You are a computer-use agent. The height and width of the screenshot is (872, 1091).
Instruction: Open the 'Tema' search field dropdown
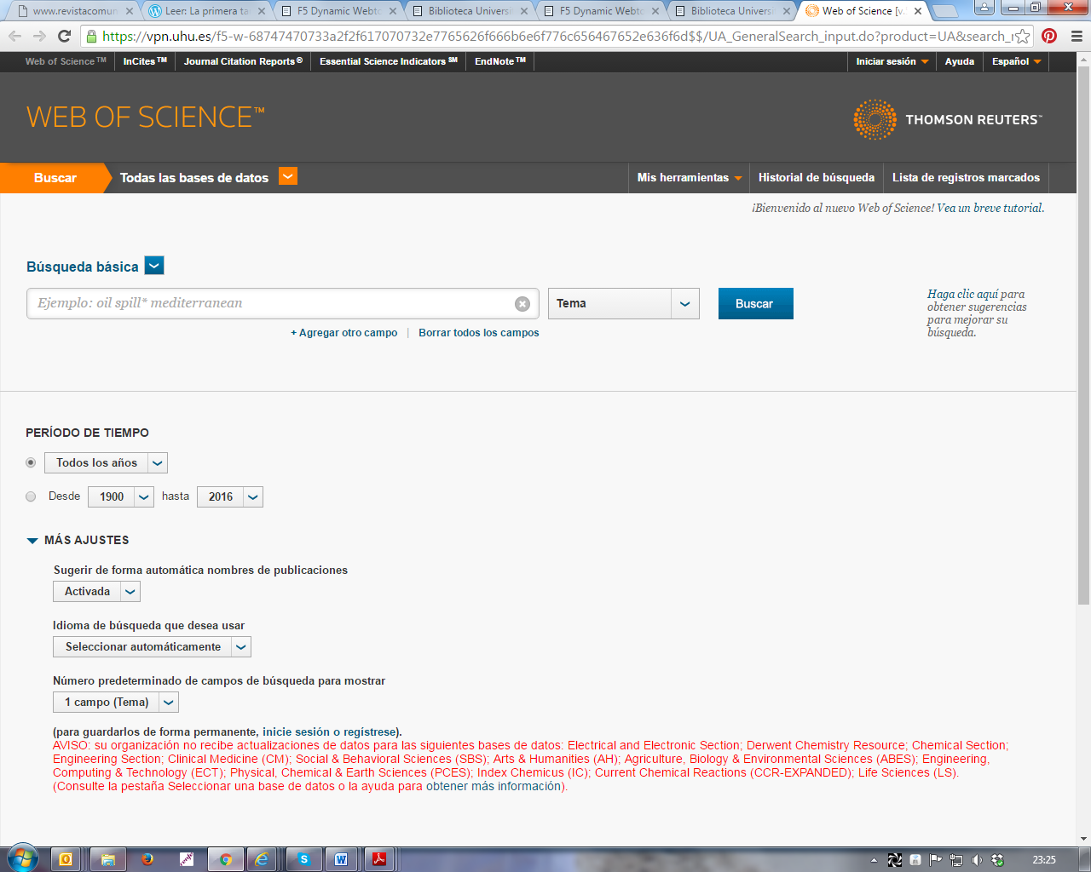tap(624, 303)
